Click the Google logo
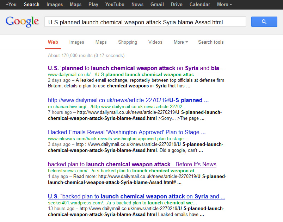The height and width of the screenshot is (222, 283). click(x=22, y=21)
